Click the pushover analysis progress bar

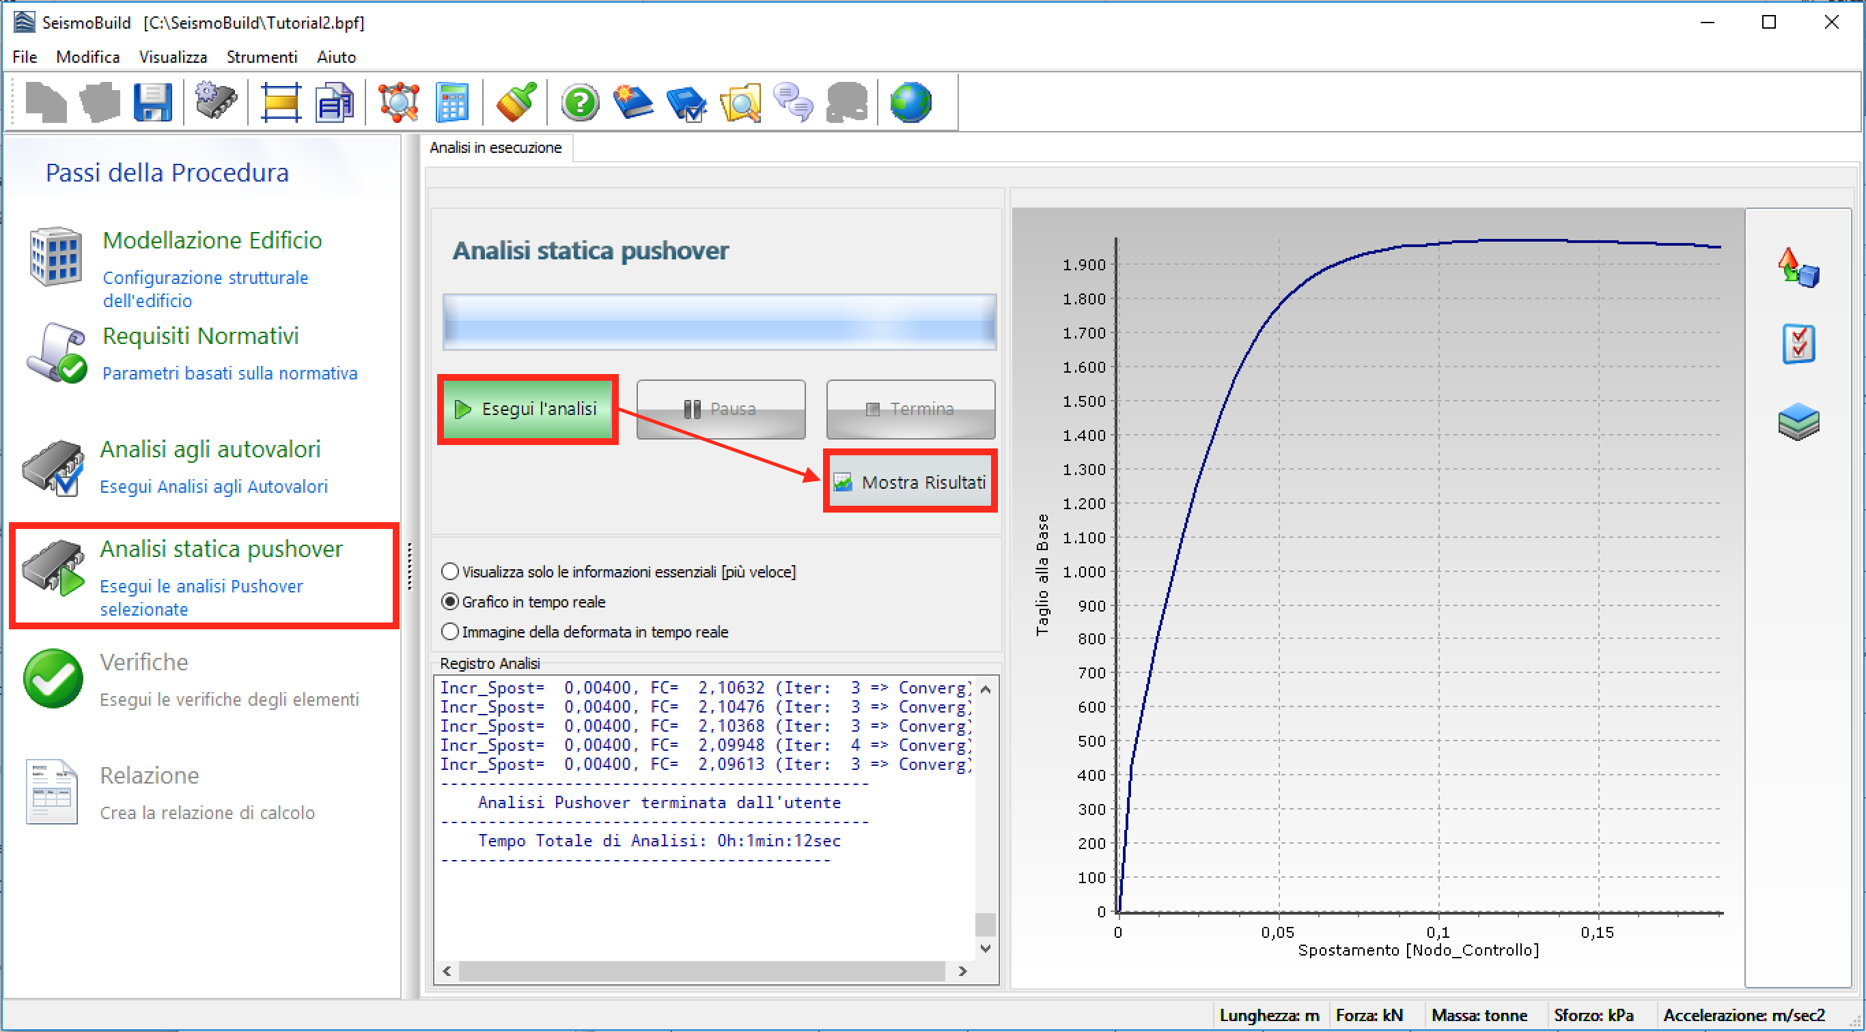(x=719, y=322)
